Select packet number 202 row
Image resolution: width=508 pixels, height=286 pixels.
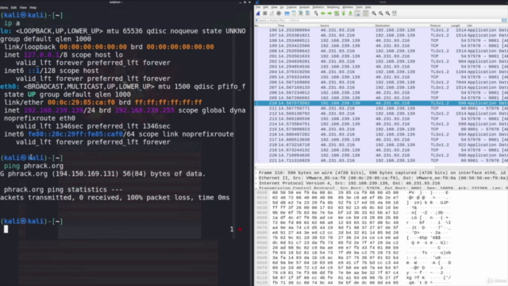381,61
